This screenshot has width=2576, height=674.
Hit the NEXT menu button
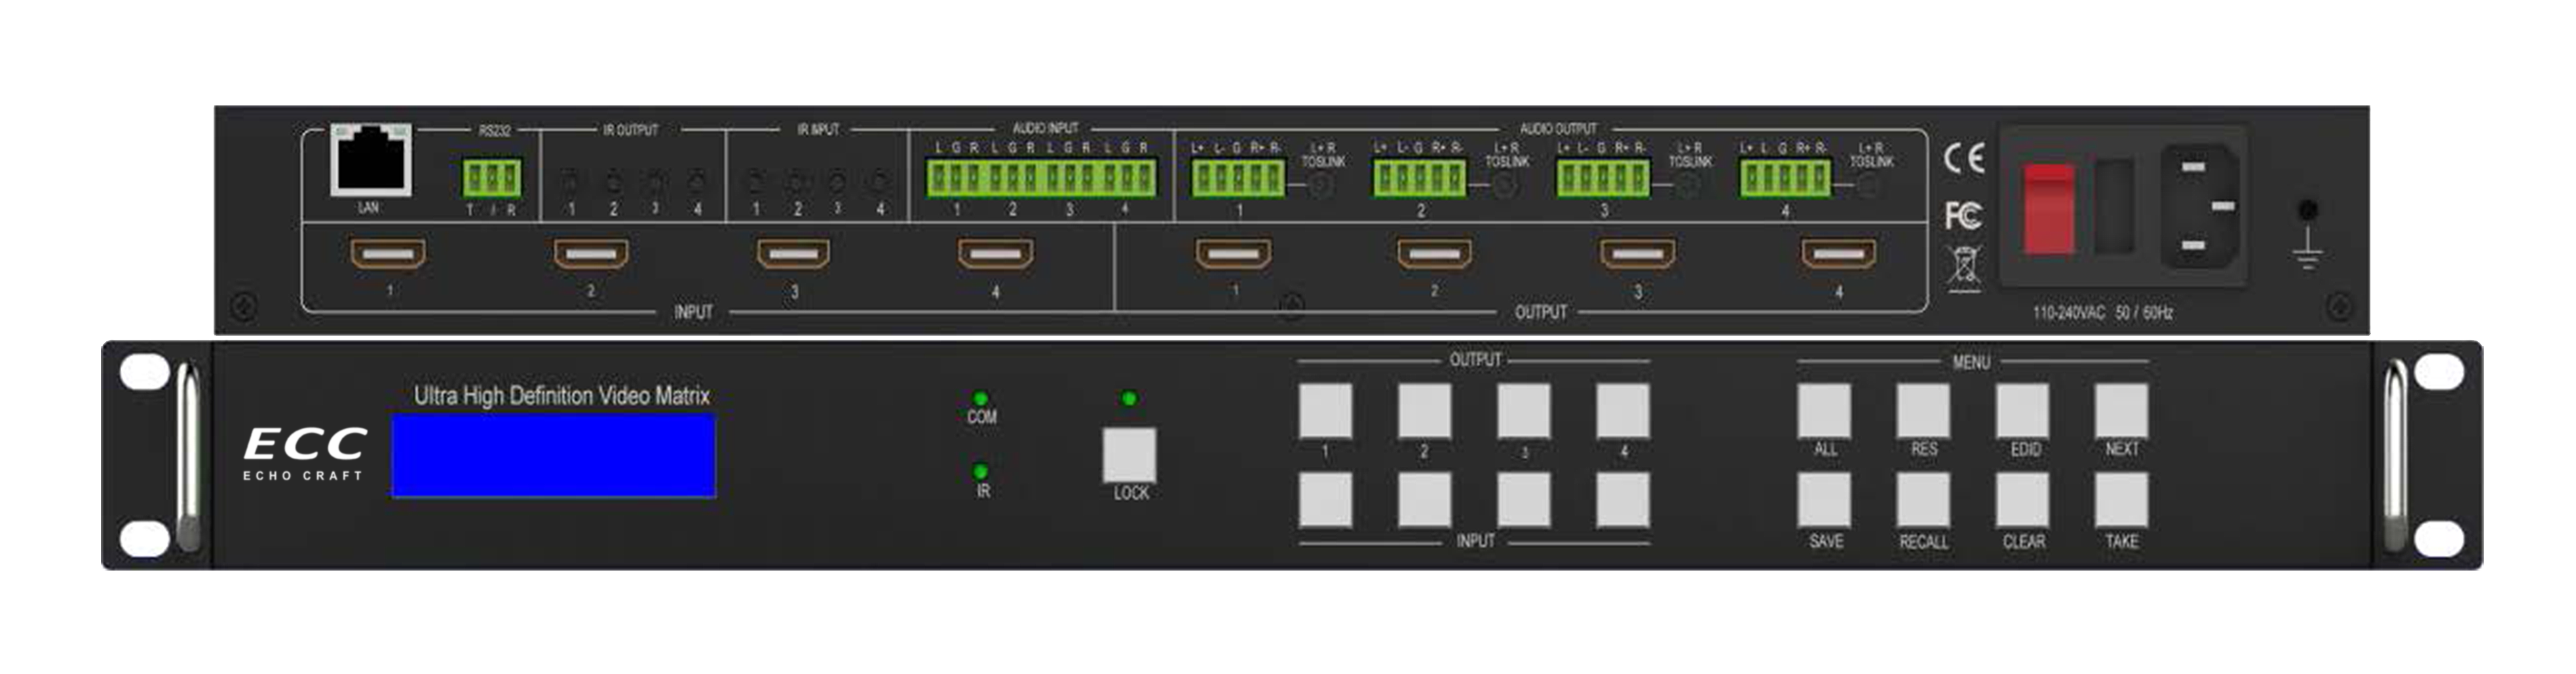2121,410
